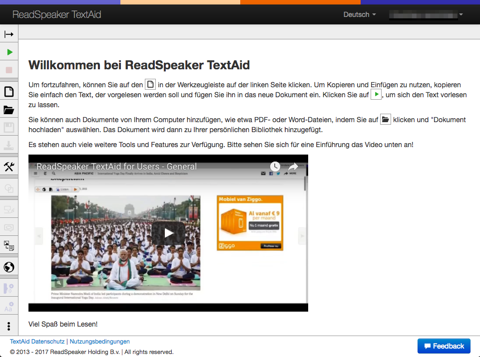Click the 'Willkommen bei ReadSpeaker TextAid' heading

(139, 65)
